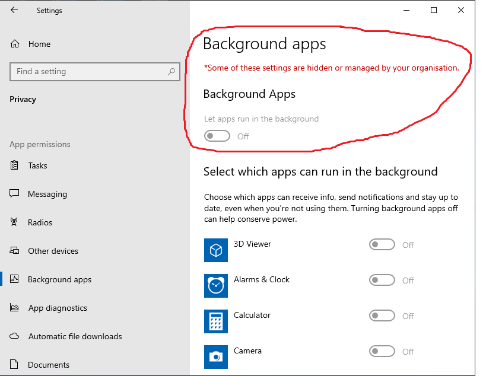Screen dimensions: 486x376
Task: Toggle 3D Viewer background switch
Action: click(x=382, y=244)
